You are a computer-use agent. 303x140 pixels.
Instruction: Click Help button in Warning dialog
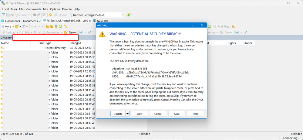coord(196,114)
